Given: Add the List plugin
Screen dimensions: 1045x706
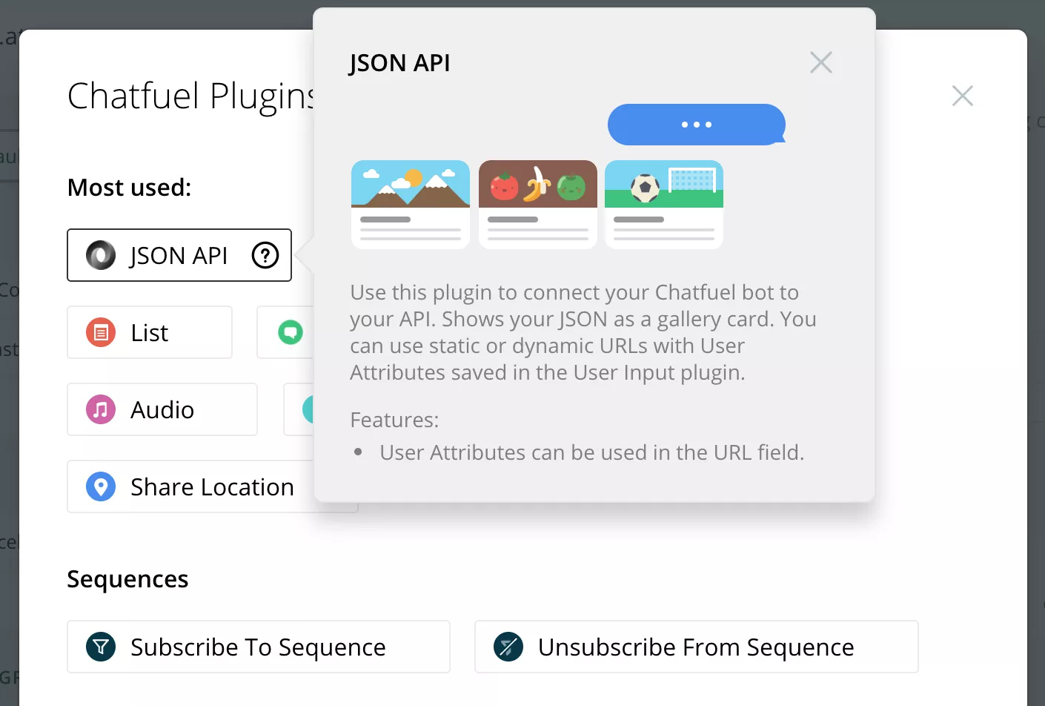Looking at the screenshot, I should point(148,332).
